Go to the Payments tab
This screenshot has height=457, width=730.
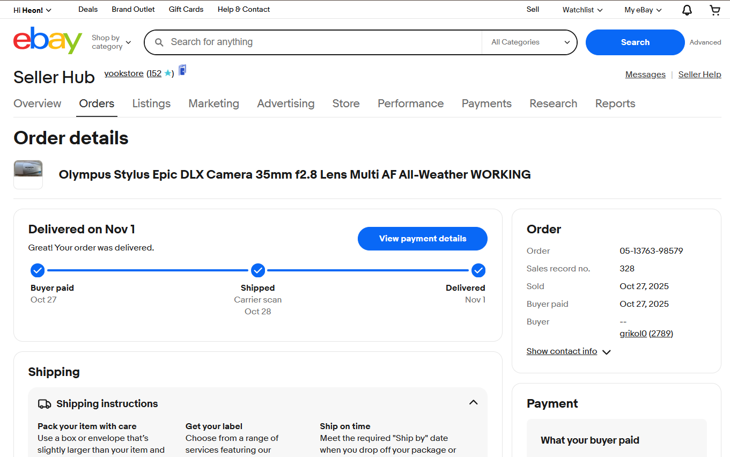486,104
